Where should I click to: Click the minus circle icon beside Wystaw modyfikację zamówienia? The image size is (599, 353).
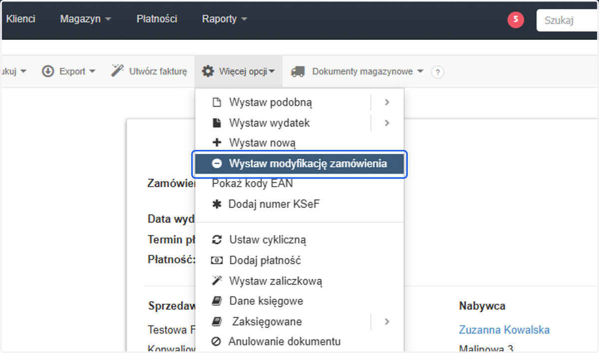(217, 163)
